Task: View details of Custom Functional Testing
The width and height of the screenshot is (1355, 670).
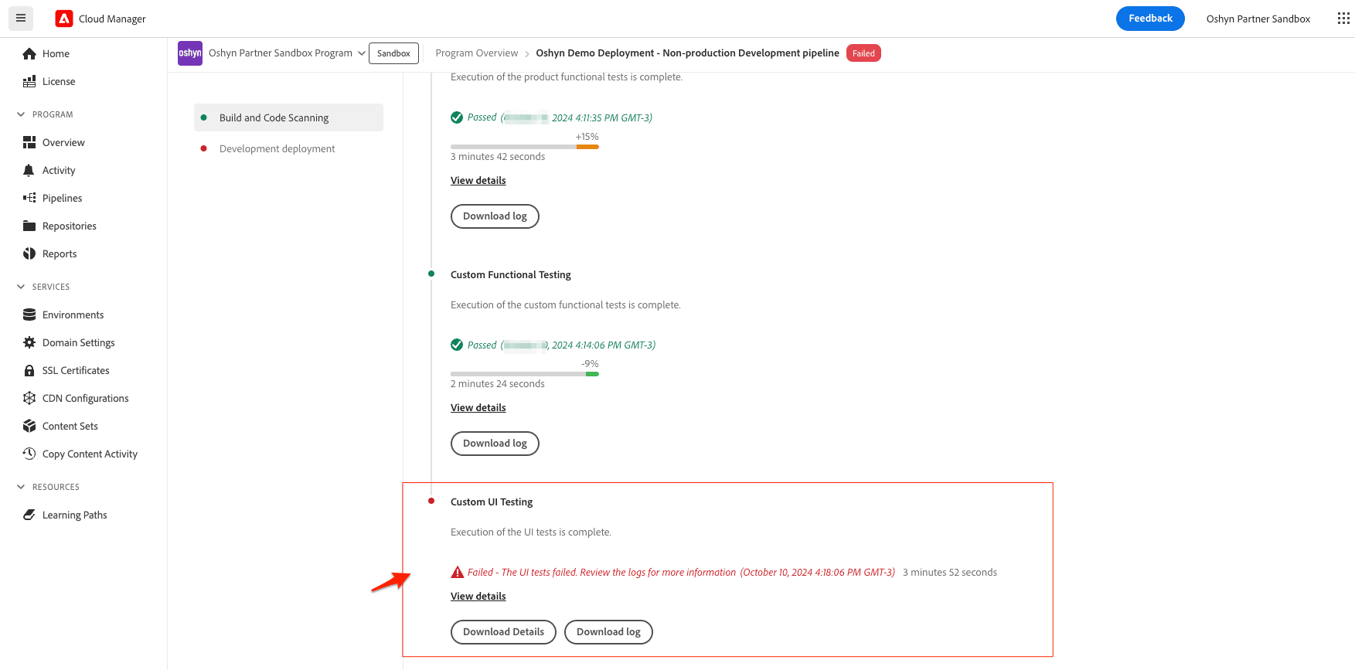Action: [x=478, y=408]
